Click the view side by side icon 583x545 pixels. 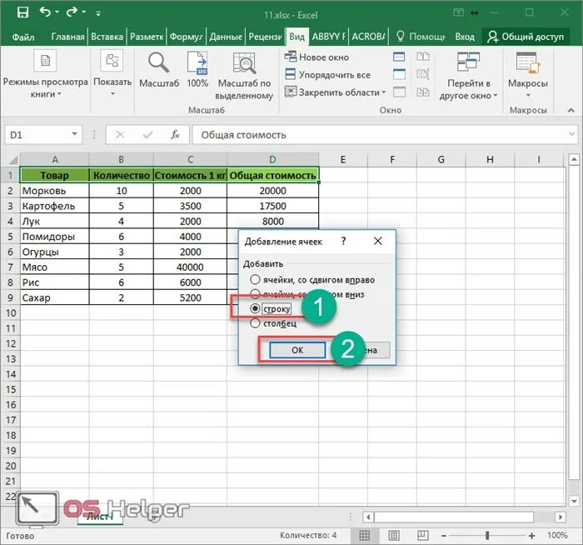(x=423, y=57)
